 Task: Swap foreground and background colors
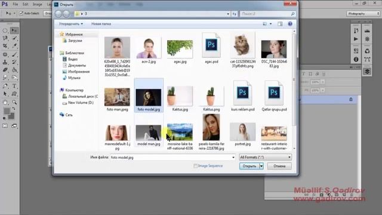(x=14, y=109)
